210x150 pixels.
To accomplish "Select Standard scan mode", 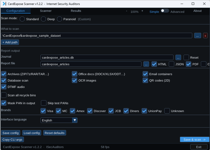I will click(22, 19).
